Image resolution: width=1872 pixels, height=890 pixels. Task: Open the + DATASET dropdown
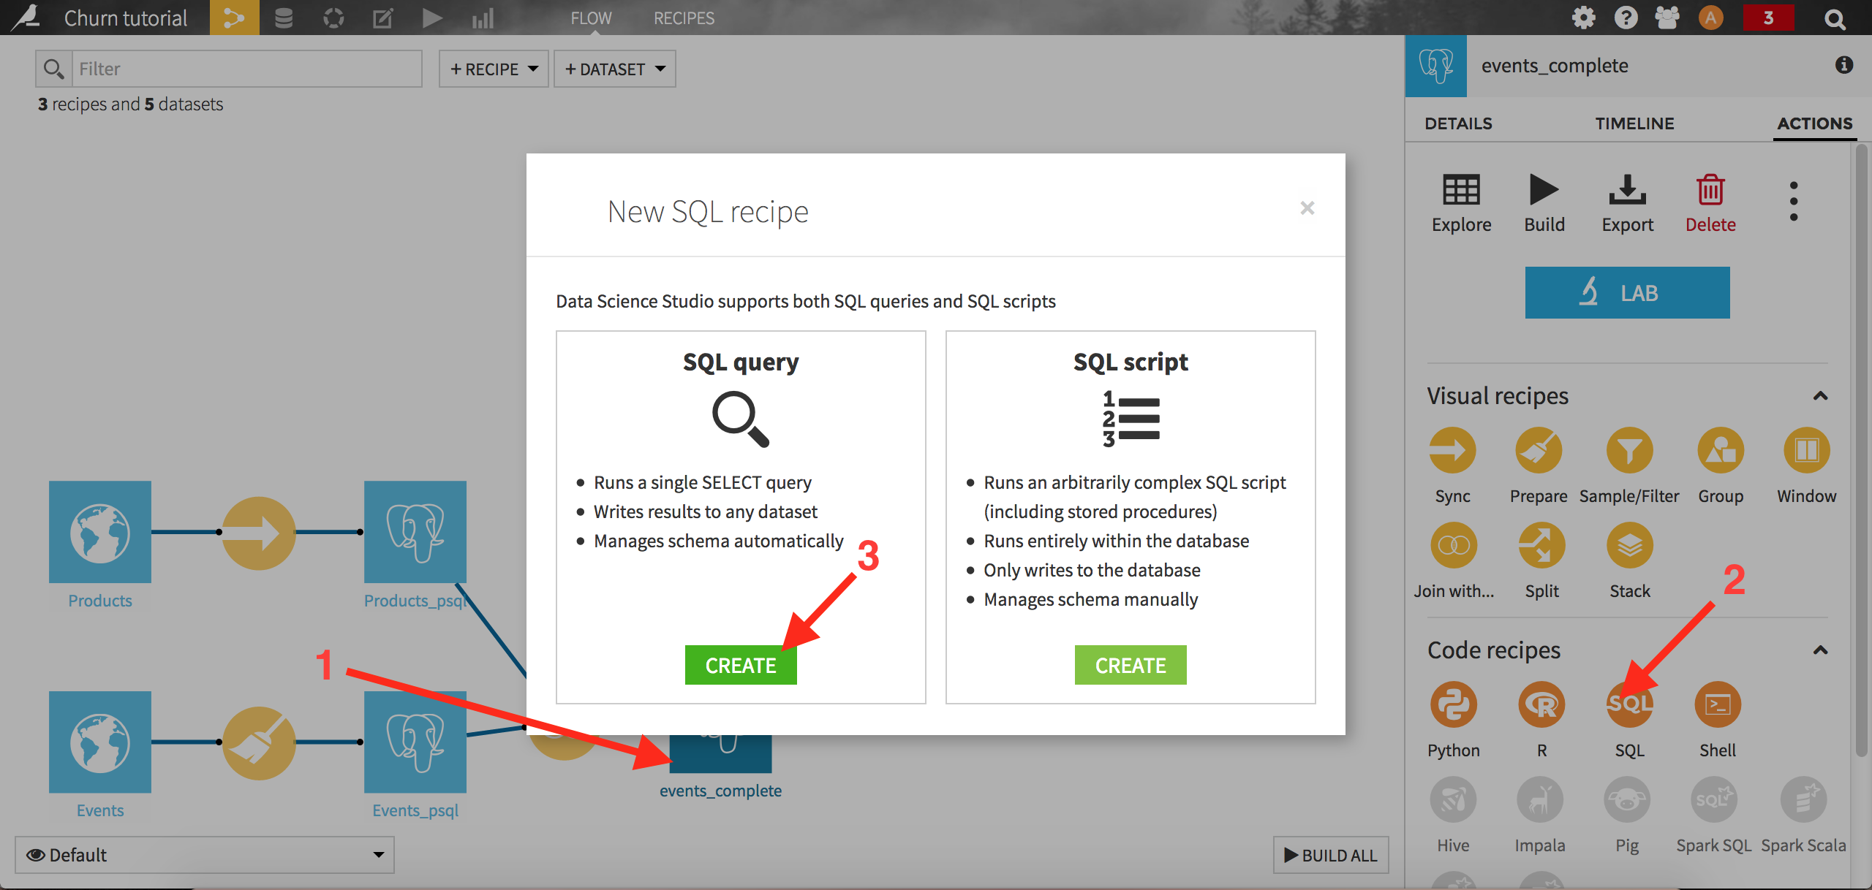615,69
